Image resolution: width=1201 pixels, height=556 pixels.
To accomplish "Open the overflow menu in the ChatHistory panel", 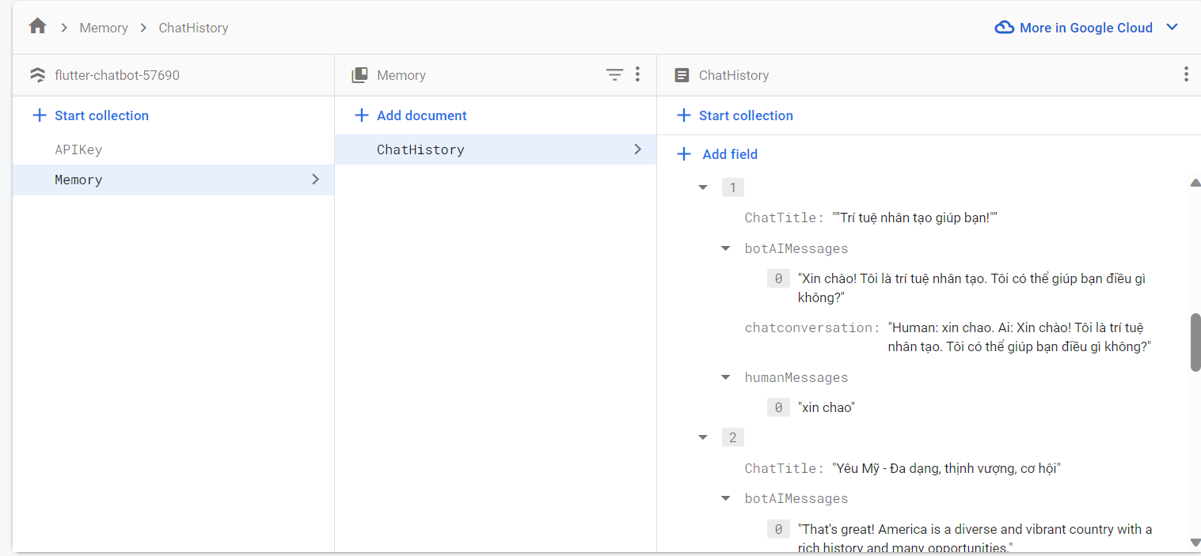I will pos(1186,74).
